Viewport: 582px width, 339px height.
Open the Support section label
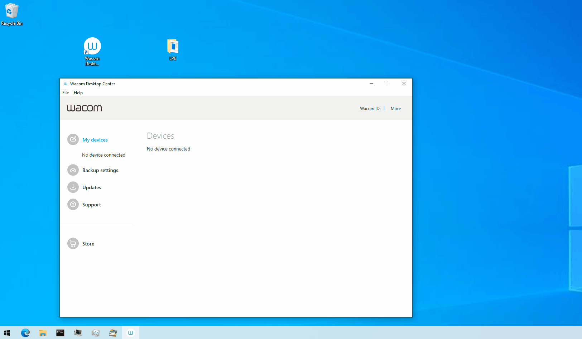(x=92, y=205)
